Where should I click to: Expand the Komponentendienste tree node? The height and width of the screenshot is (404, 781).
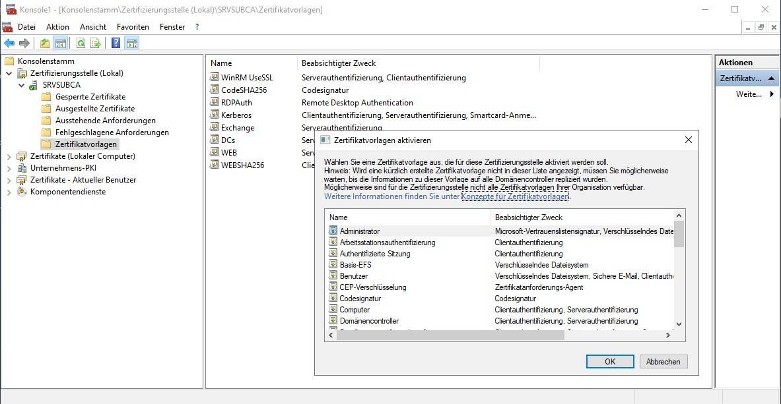pyautogui.click(x=9, y=192)
